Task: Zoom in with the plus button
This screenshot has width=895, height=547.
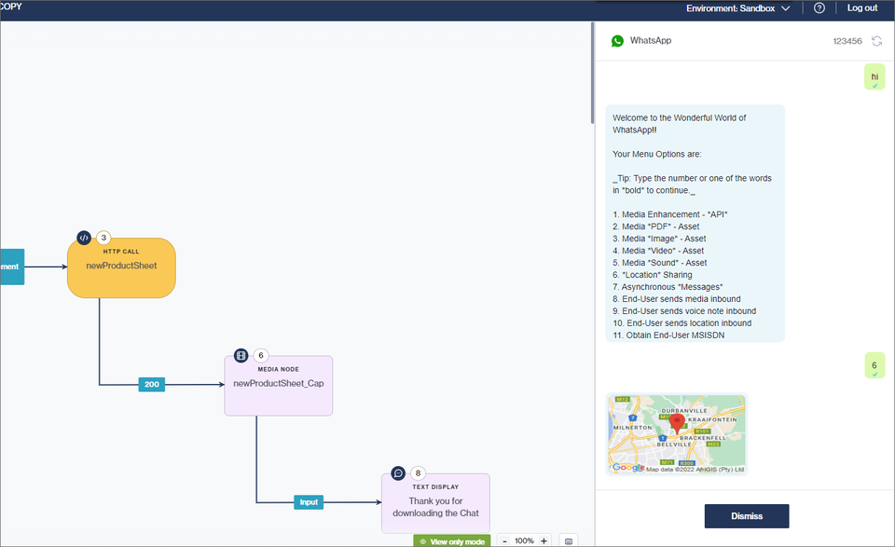Action: [x=544, y=540]
